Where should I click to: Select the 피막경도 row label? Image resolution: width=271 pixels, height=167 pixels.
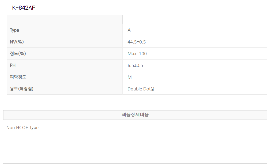pos(18,77)
